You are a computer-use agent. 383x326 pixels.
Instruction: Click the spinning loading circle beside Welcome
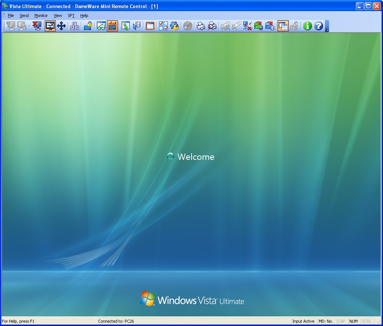pyautogui.click(x=170, y=156)
